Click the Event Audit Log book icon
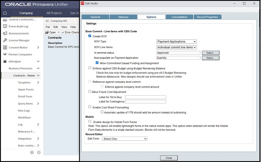 coord(5,26)
